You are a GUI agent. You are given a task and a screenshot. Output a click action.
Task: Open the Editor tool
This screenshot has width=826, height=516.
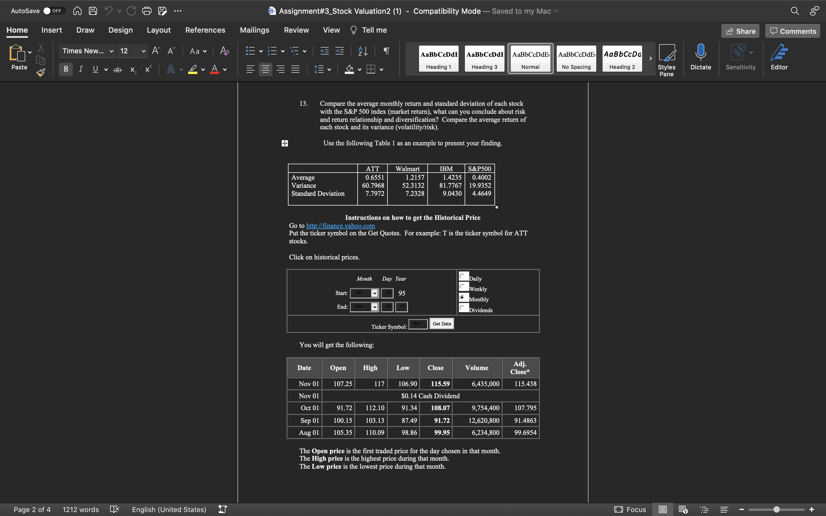coord(779,57)
